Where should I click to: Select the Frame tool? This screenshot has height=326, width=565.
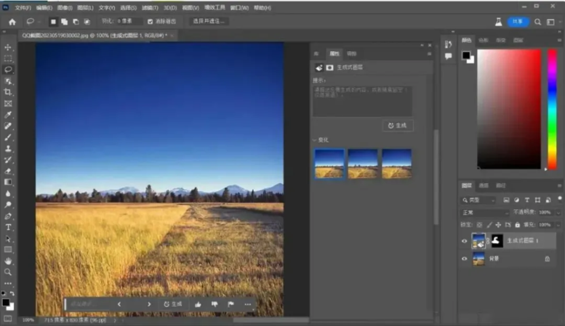(8, 104)
